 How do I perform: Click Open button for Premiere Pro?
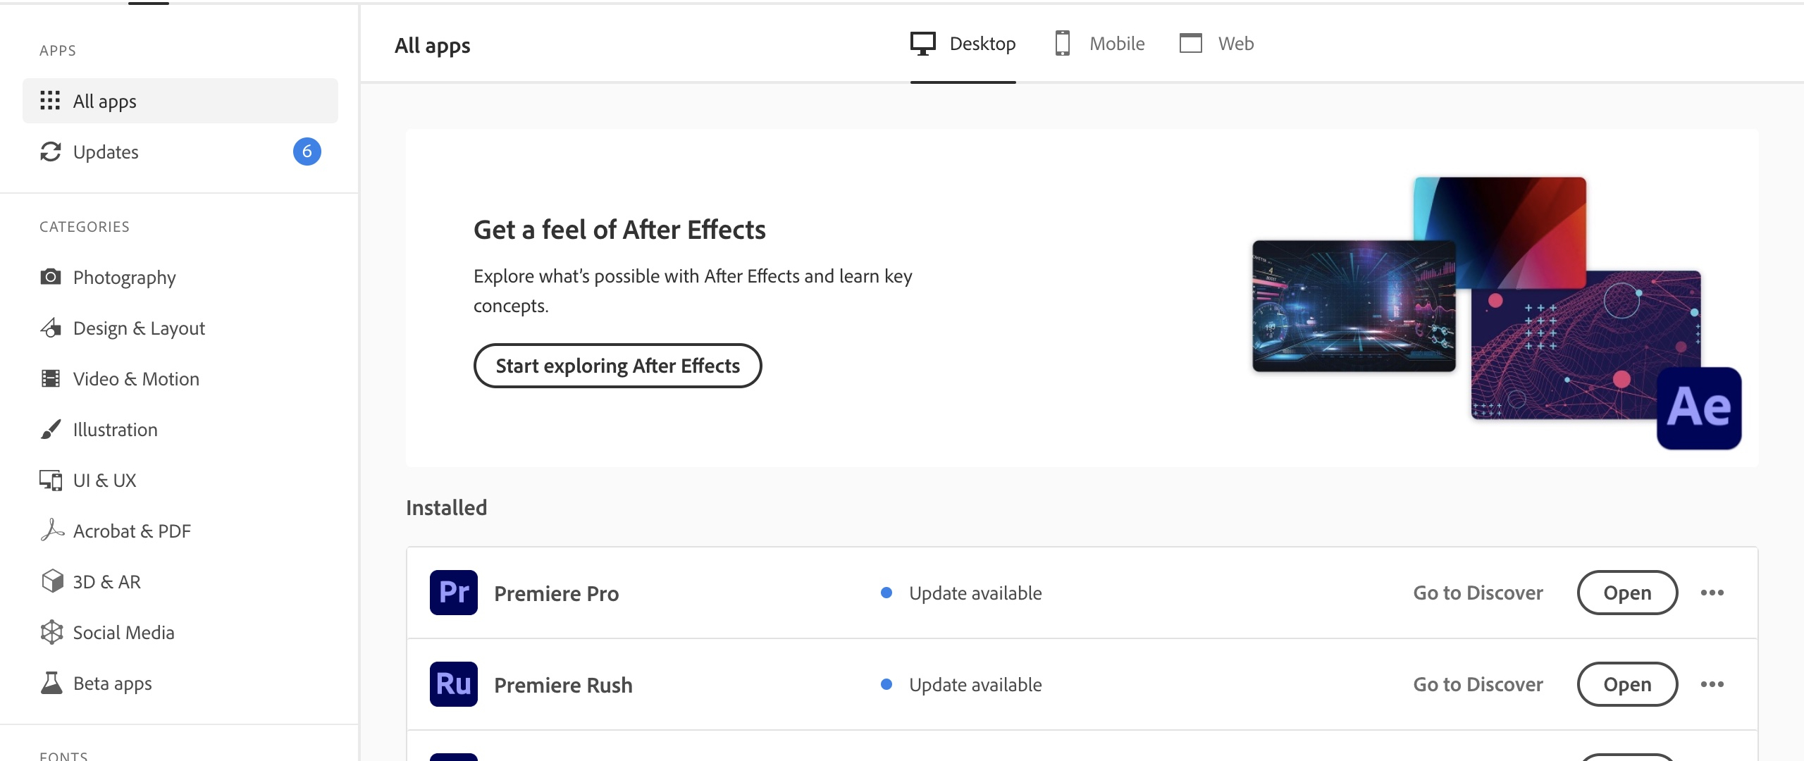[x=1627, y=593]
